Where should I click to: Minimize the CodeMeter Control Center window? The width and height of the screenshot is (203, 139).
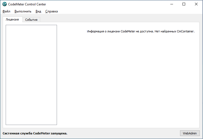pos(172,4)
